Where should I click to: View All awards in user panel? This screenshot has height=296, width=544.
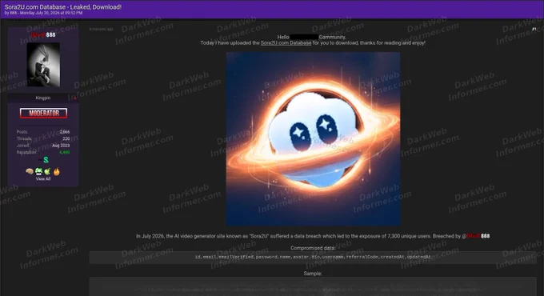click(x=43, y=179)
